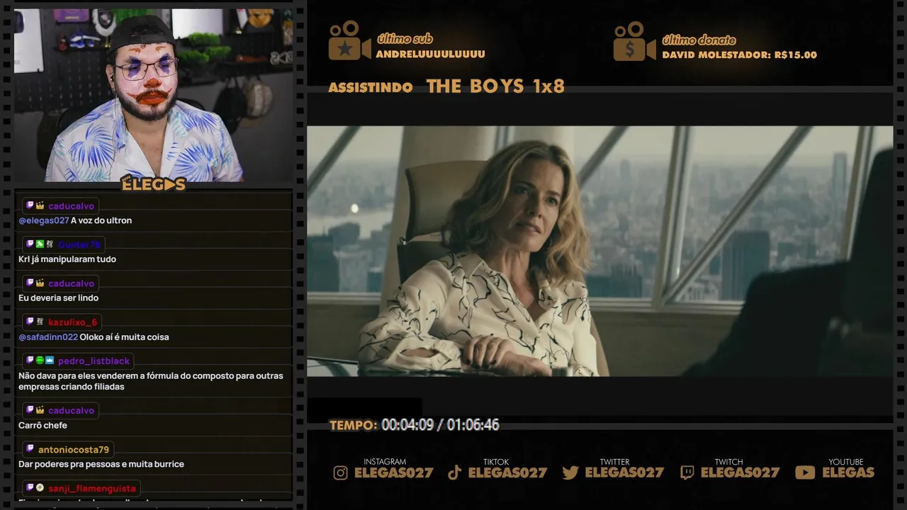Screen dimensions: 907x510
Task: Click the elapsed time 00:04:09 / 01:06:46
Action: click(440, 425)
